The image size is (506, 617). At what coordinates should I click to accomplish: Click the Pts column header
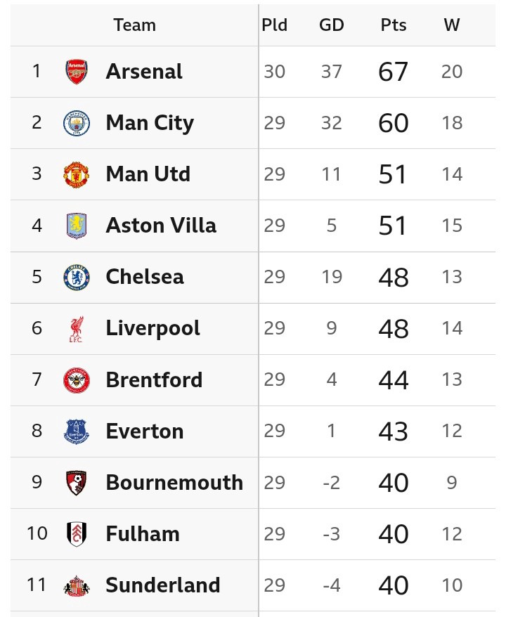coord(394,25)
